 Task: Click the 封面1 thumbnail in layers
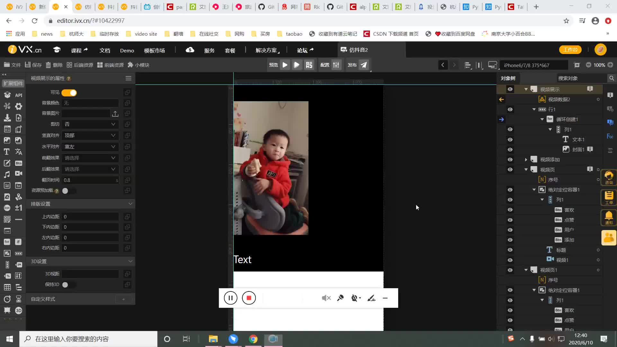click(x=567, y=149)
